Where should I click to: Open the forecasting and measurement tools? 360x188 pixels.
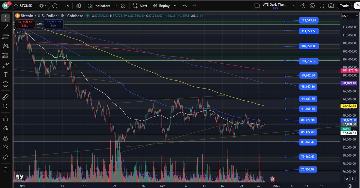(5, 56)
